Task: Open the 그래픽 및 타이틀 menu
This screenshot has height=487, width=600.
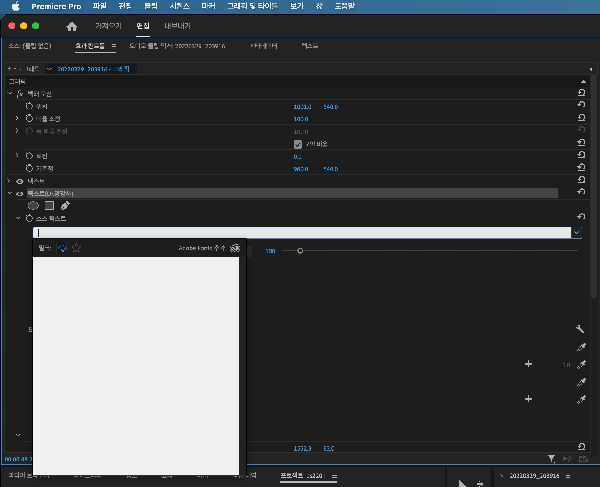Action: [x=252, y=6]
